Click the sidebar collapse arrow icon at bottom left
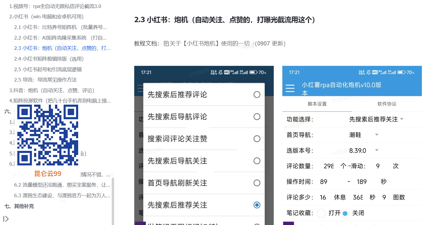The width and height of the screenshot is (426, 225). [6, 219]
